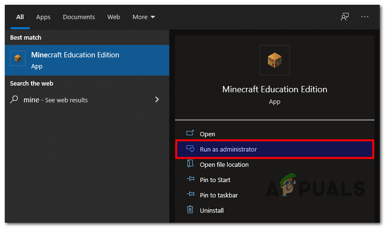The height and width of the screenshot is (228, 385).
Task: Click the feedback person icon in header
Action: [x=345, y=17]
